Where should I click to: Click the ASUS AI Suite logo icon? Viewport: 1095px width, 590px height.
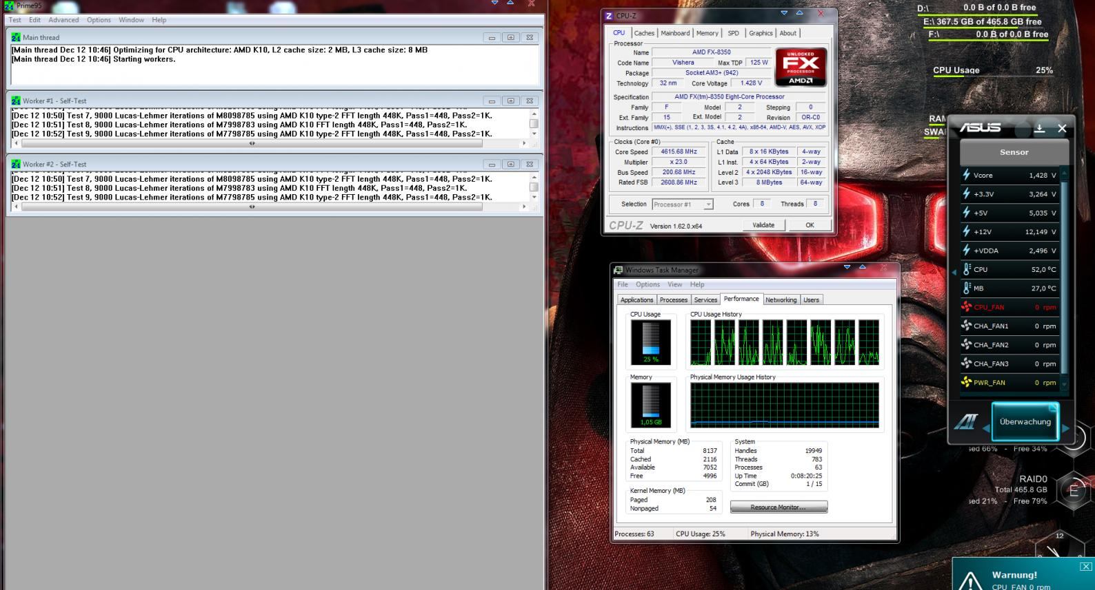(x=965, y=422)
